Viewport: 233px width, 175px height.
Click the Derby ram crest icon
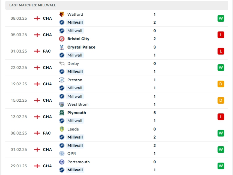[x=62, y=64]
